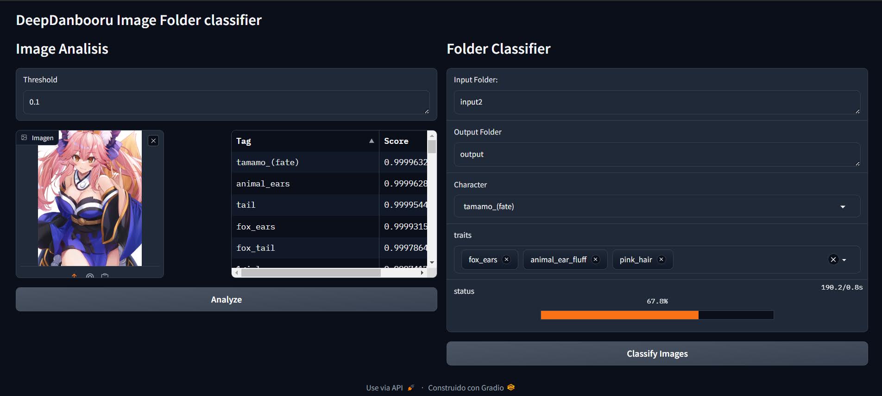The image size is (882, 396).
Task: Click the 190.2/0.8s timing text
Action: (842, 287)
